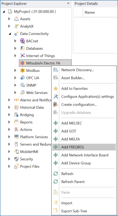Click the SNMP icon

point(23,85)
